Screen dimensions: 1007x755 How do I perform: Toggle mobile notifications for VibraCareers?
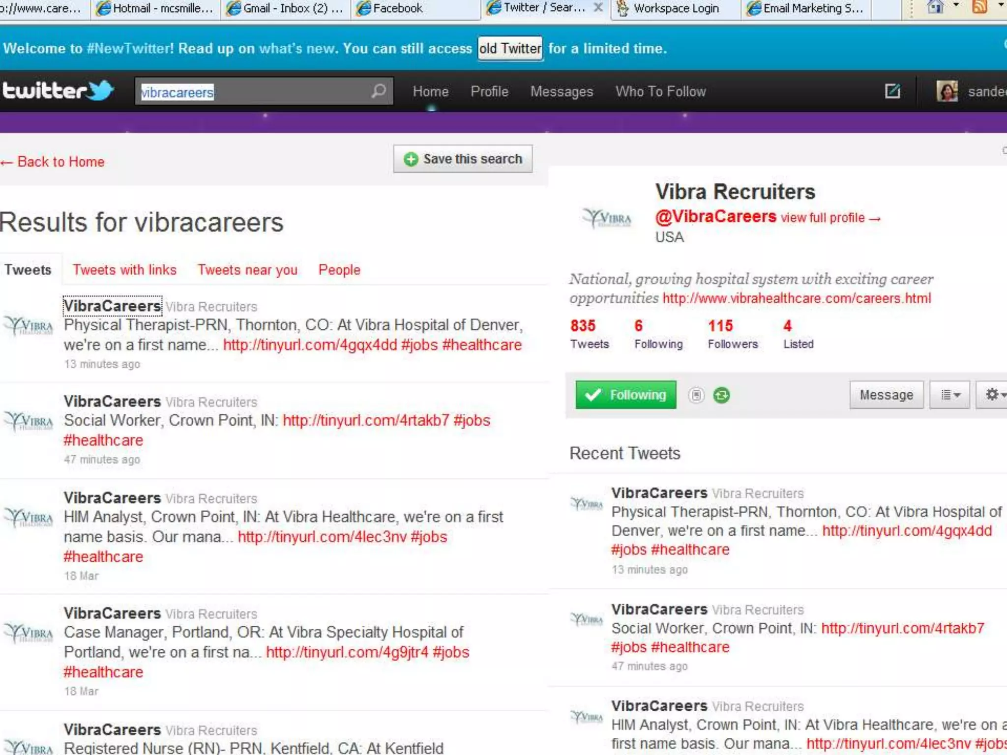(696, 395)
